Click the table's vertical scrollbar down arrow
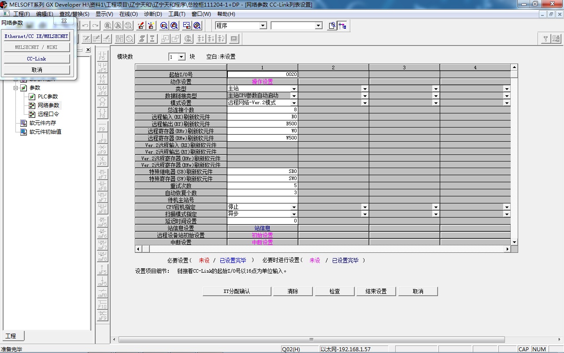This screenshot has height=353, width=564. coord(514,242)
